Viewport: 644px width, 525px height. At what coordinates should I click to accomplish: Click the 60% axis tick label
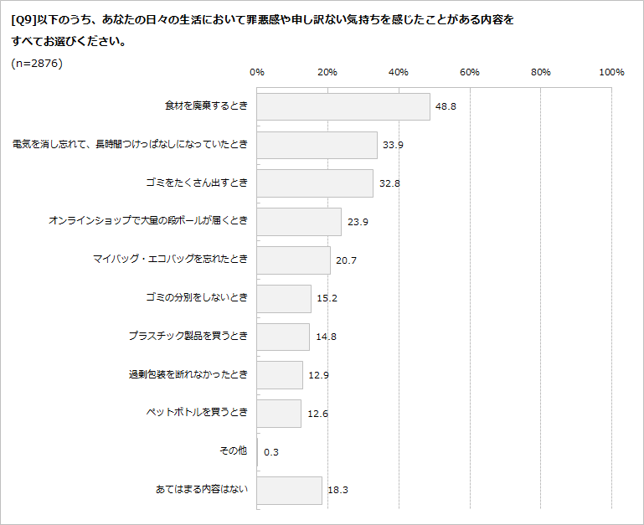[x=470, y=72]
